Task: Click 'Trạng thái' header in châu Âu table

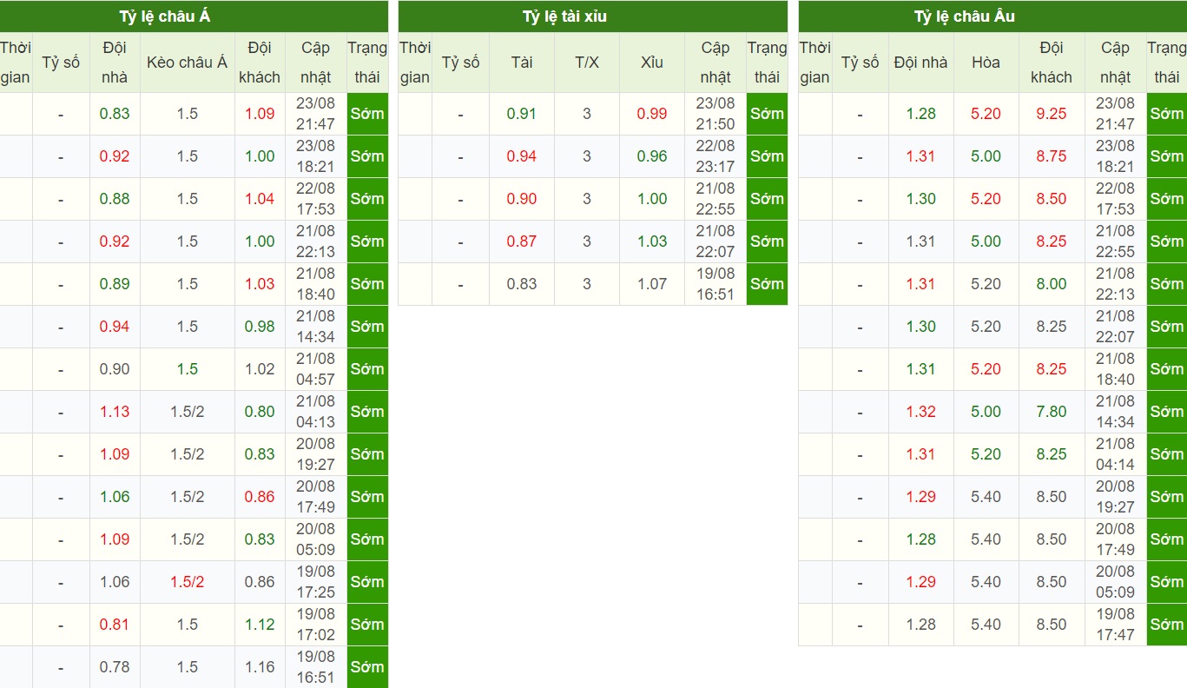Action: pos(1166,63)
